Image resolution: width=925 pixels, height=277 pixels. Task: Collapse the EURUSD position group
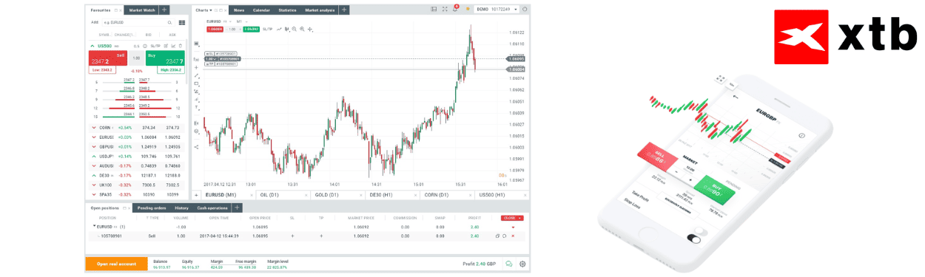point(94,227)
